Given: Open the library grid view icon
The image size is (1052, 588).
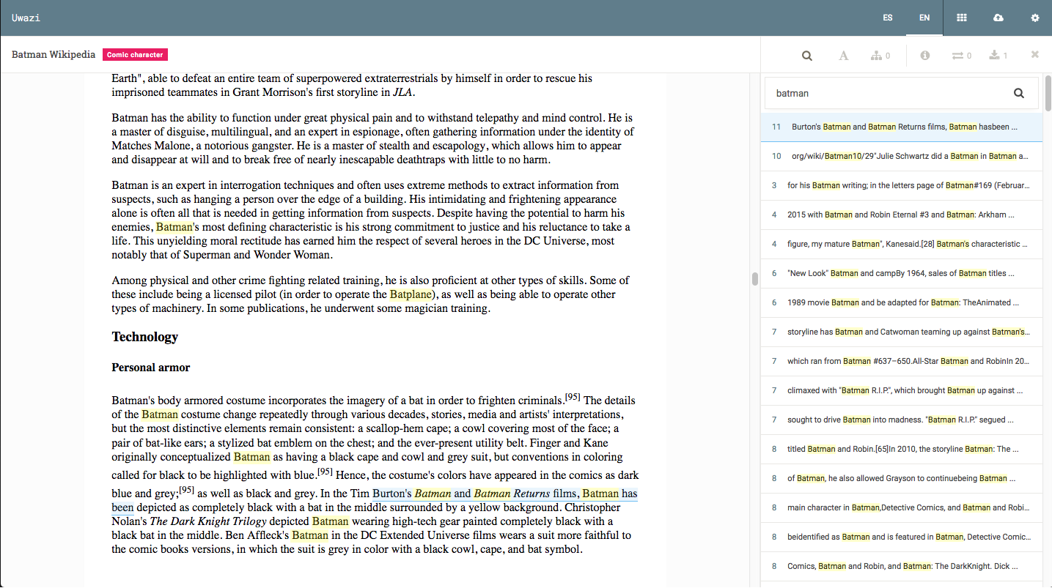Looking at the screenshot, I should pyautogui.click(x=962, y=18).
